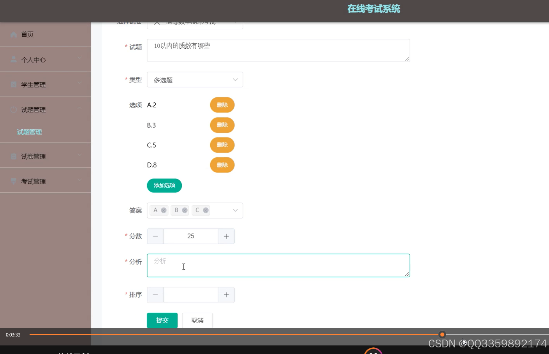The width and height of the screenshot is (549, 354).
Task: Click the 0:03:33 timestamp
Action: point(13,335)
